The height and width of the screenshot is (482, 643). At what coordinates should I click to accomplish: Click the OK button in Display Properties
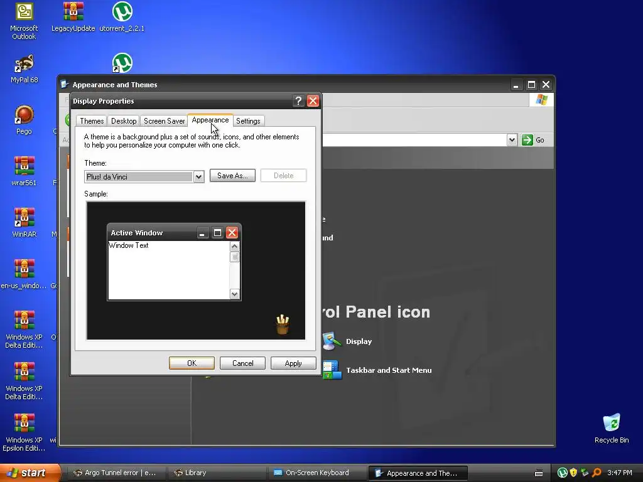pos(192,363)
